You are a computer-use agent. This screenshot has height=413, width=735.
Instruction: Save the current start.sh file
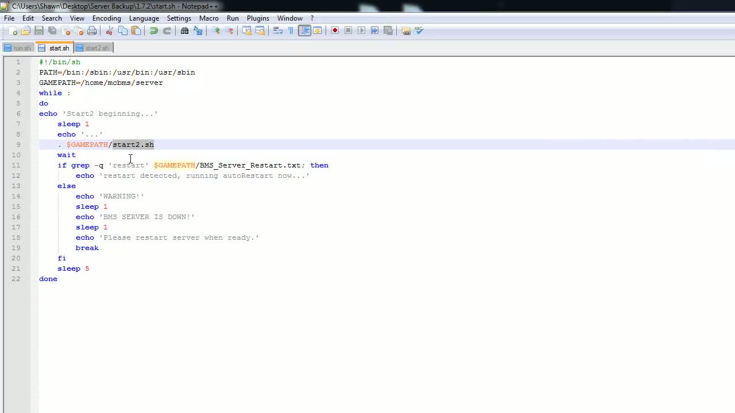click(39, 30)
